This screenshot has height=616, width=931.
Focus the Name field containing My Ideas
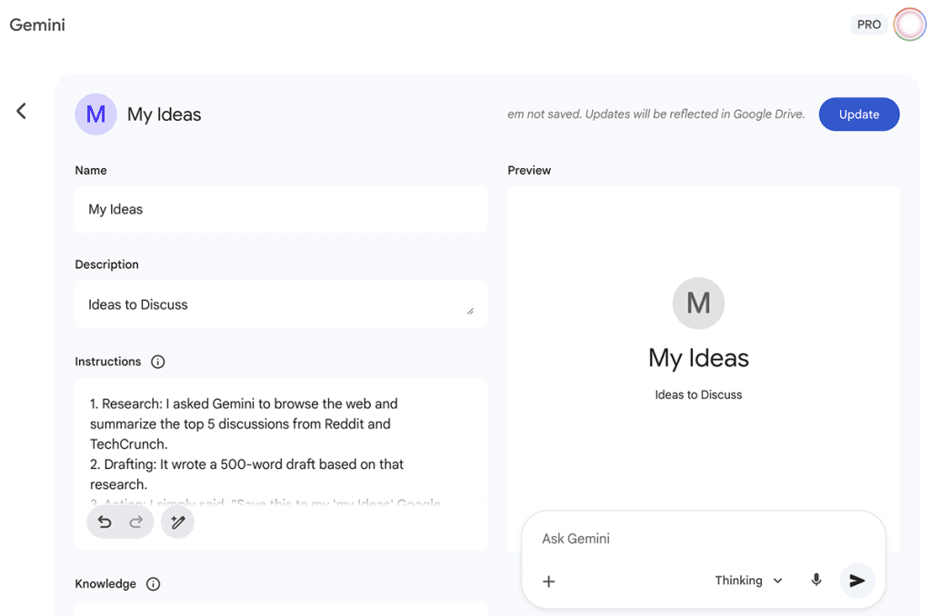280,209
